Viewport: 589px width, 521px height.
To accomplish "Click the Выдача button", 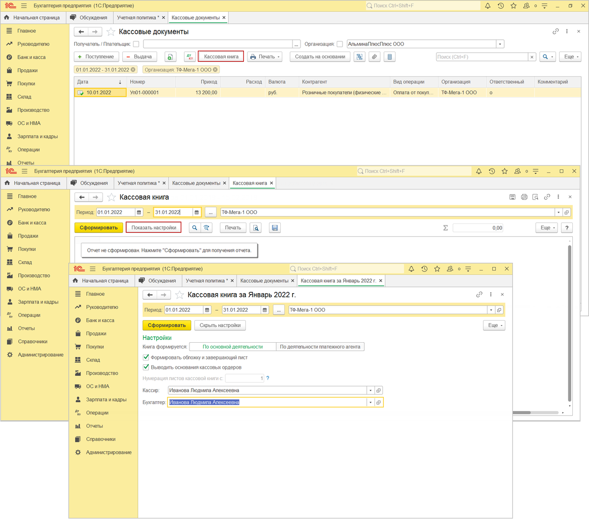I will coord(140,57).
